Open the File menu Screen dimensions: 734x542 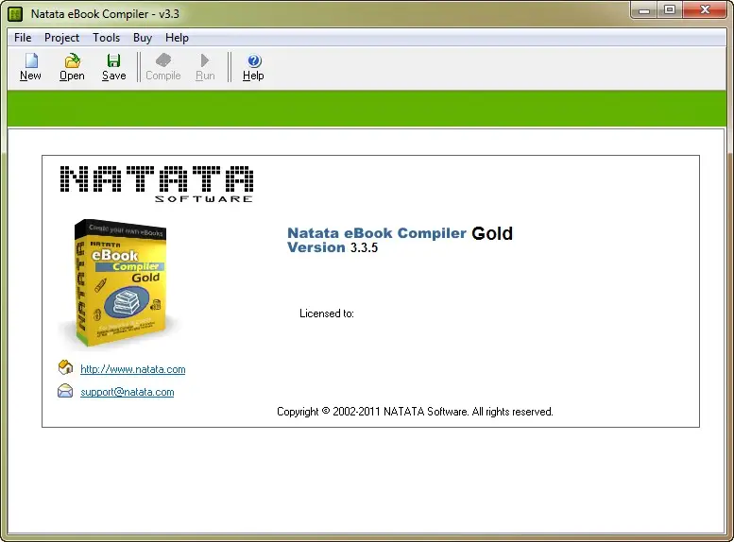[x=23, y=38]
